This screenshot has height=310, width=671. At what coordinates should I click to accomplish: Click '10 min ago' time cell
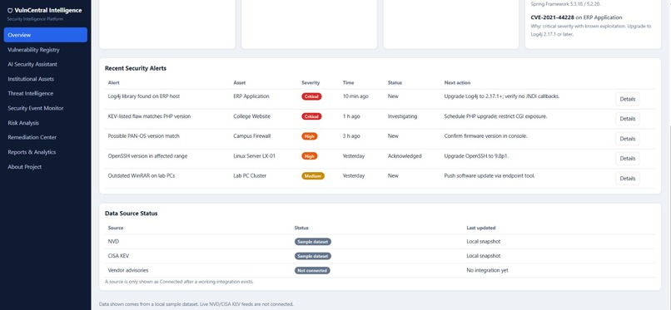(x=355, y=96)
